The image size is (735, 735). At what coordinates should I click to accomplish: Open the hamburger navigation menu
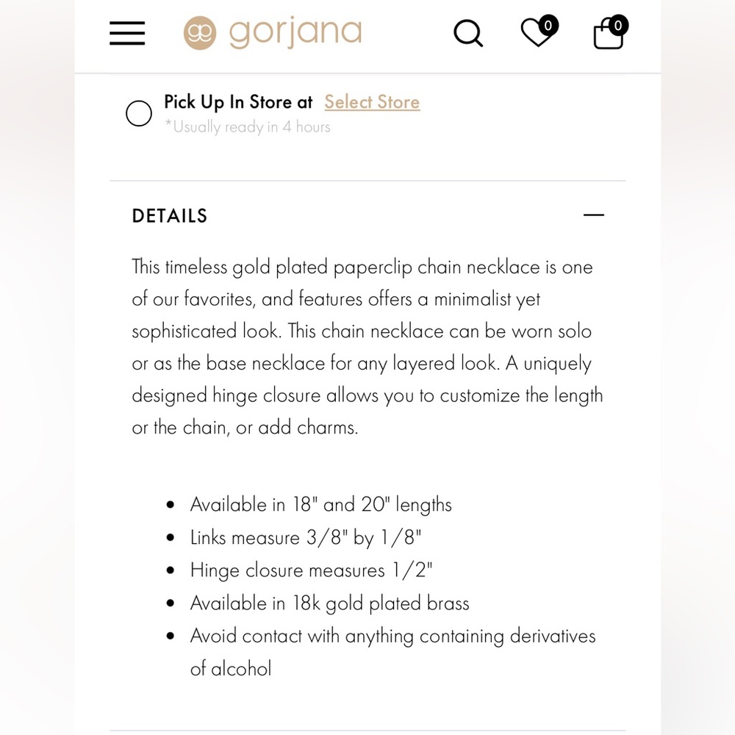[x=126, y=32]
